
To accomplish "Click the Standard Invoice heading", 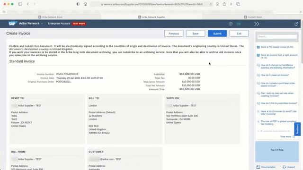I will pos(22,61).
